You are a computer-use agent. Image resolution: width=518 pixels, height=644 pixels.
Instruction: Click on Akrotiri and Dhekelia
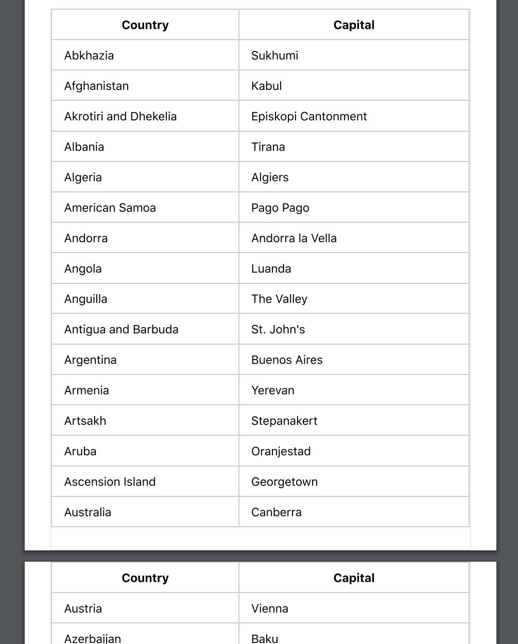coord(120,116)
